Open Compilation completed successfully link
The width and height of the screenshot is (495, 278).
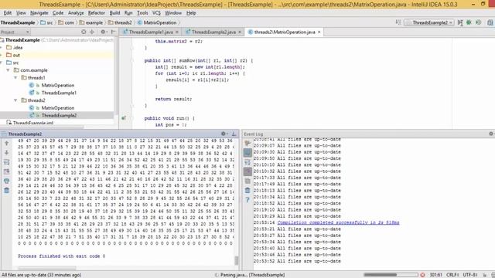click(x=338, y=222)
